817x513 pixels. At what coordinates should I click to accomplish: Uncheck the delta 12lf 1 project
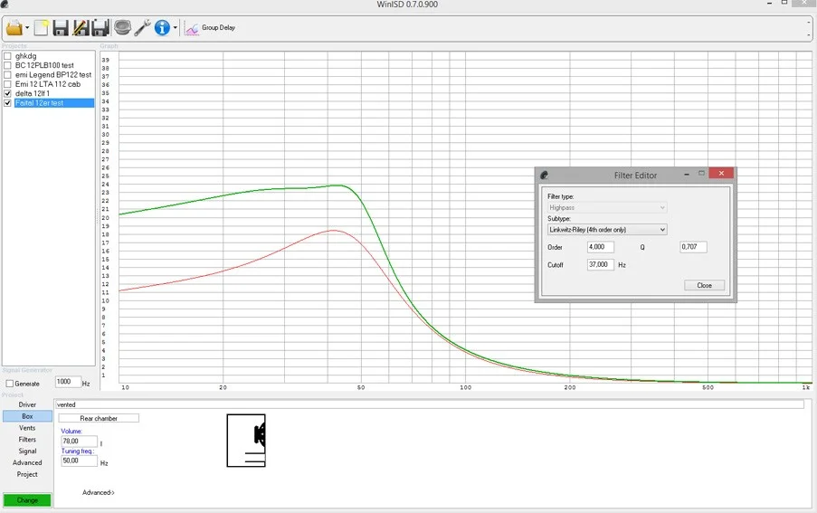click(8, 93)
